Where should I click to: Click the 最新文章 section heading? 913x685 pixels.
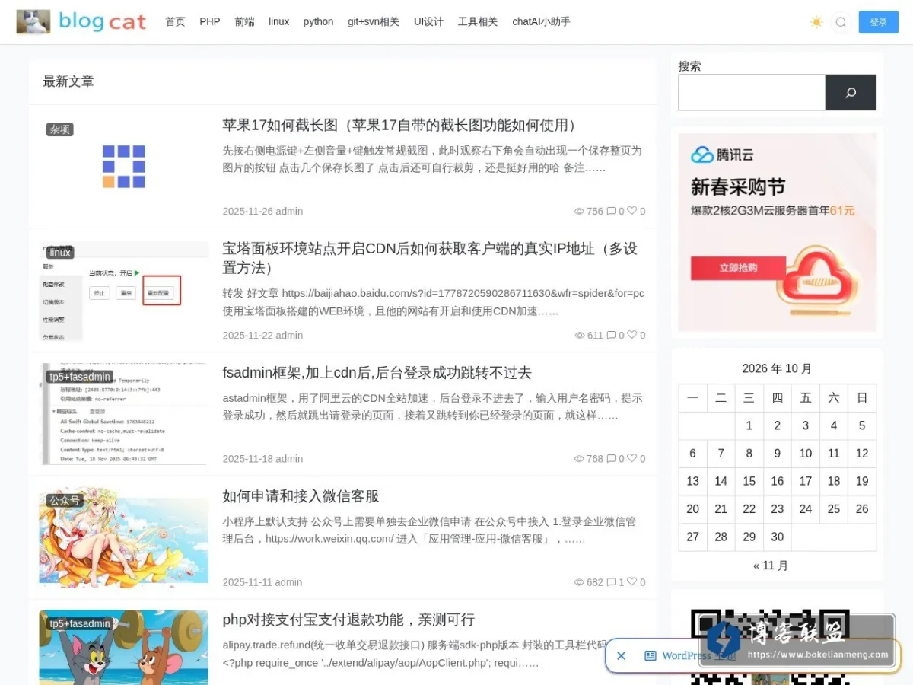coord(68,81)
